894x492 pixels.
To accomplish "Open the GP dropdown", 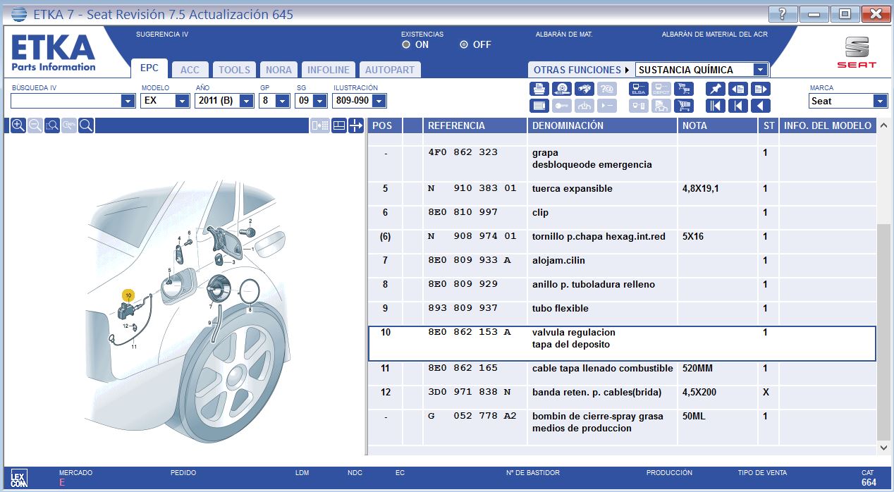I will (x=282, y=101).
